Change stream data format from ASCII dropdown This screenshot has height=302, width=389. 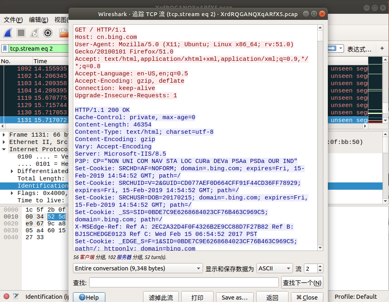(x=274, y=268)
